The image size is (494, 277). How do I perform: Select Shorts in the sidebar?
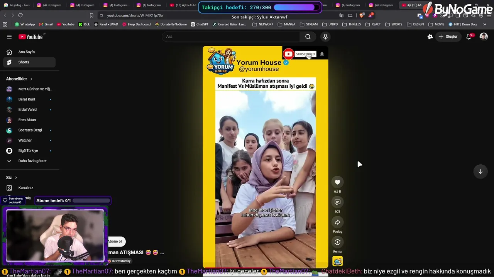pos(29,62)
